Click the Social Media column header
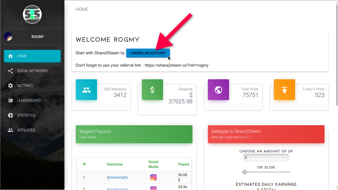 pos(153,164)
